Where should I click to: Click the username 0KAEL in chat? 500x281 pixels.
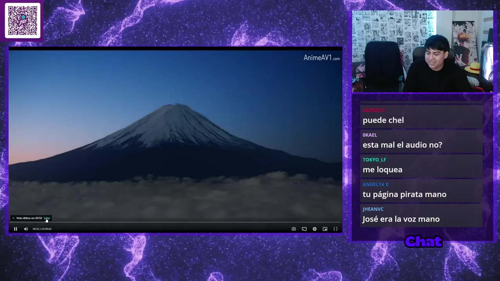click(370, 135)
